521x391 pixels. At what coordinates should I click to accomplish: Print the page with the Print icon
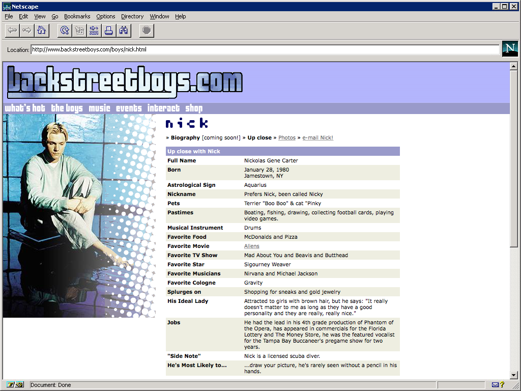pyautogui.click(x=109, y=31)
